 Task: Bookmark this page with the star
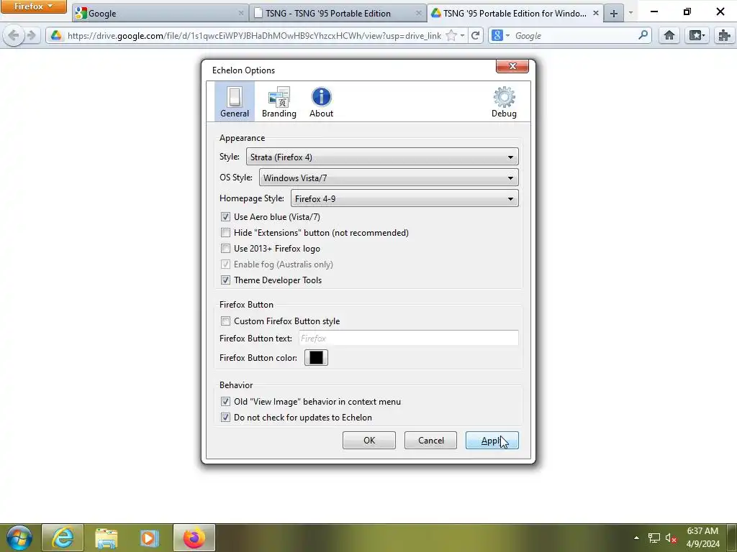point(451,35)
